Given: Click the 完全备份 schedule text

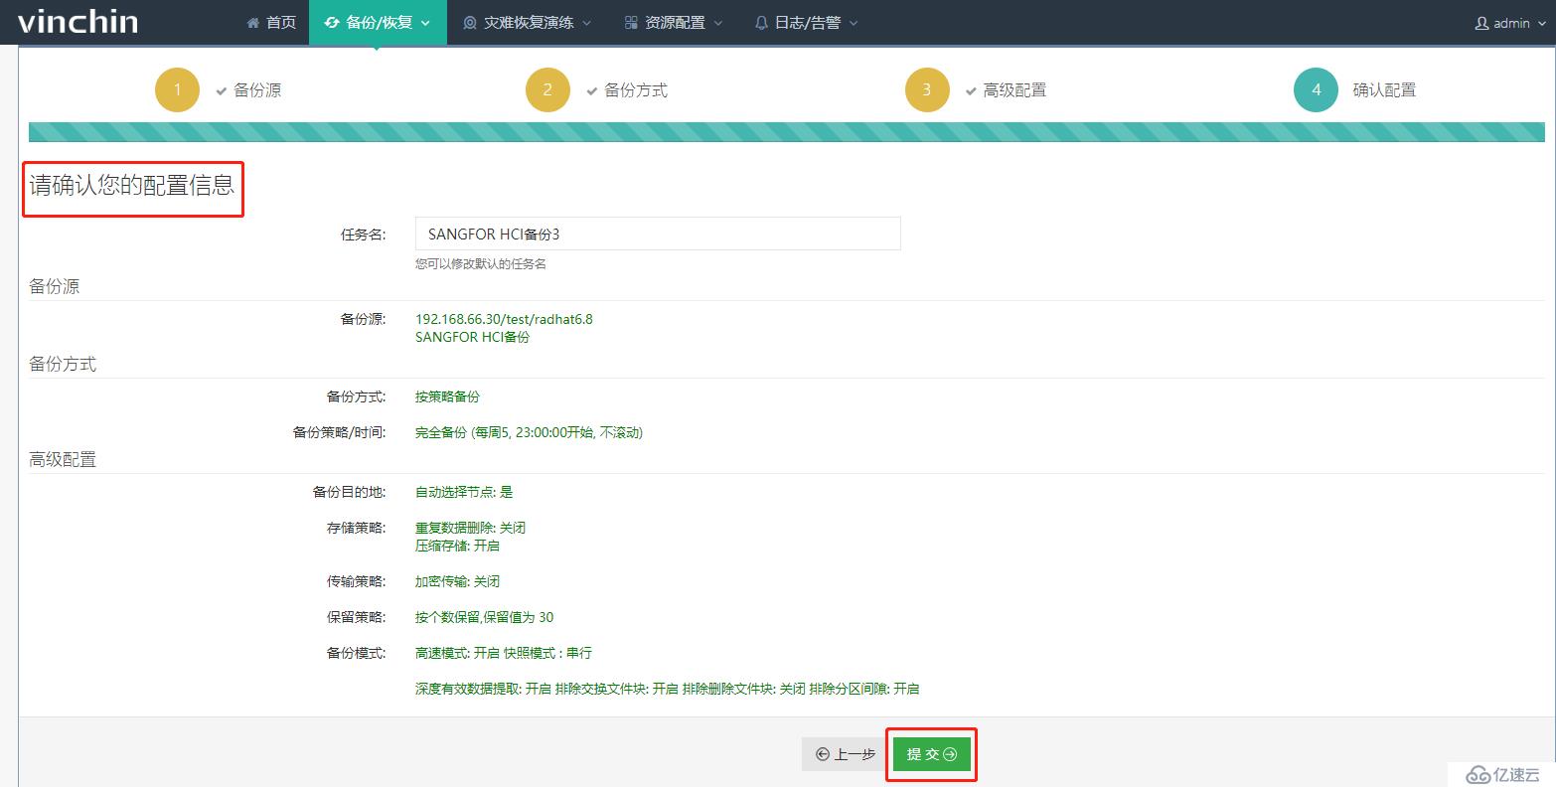Looking at the screenshot, I should click(x=529, y=432).
